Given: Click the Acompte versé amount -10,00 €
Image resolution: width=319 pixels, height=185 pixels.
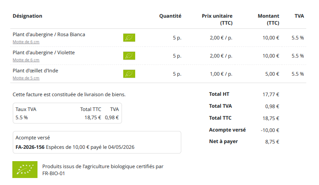Looking at the screenshot, I should point(270,130).
